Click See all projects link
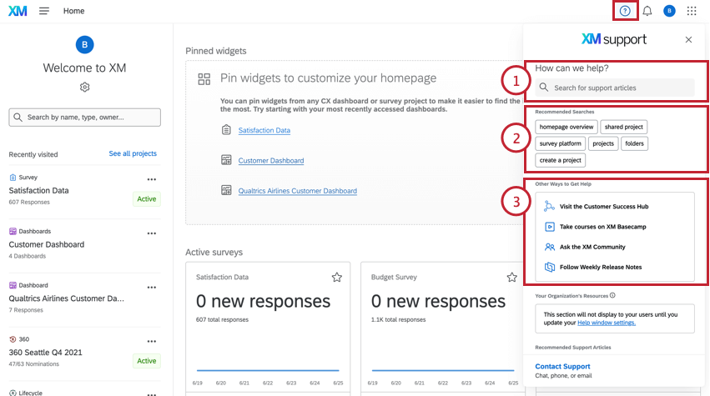Viewport: 710px width, 396px height. (x=133, y=153)
